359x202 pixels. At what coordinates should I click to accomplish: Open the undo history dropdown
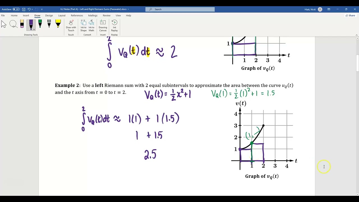pos(32,9)
